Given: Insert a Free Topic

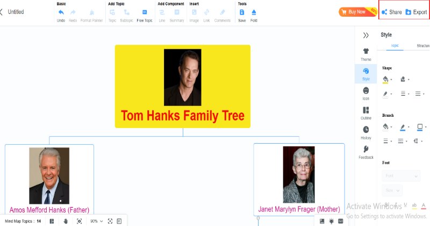Looking at the screenshot, I should click(145, 12).
